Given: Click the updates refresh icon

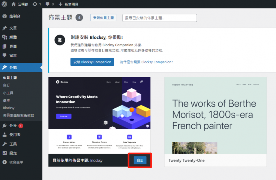Looking at the screenshot, I should [35, 4].
